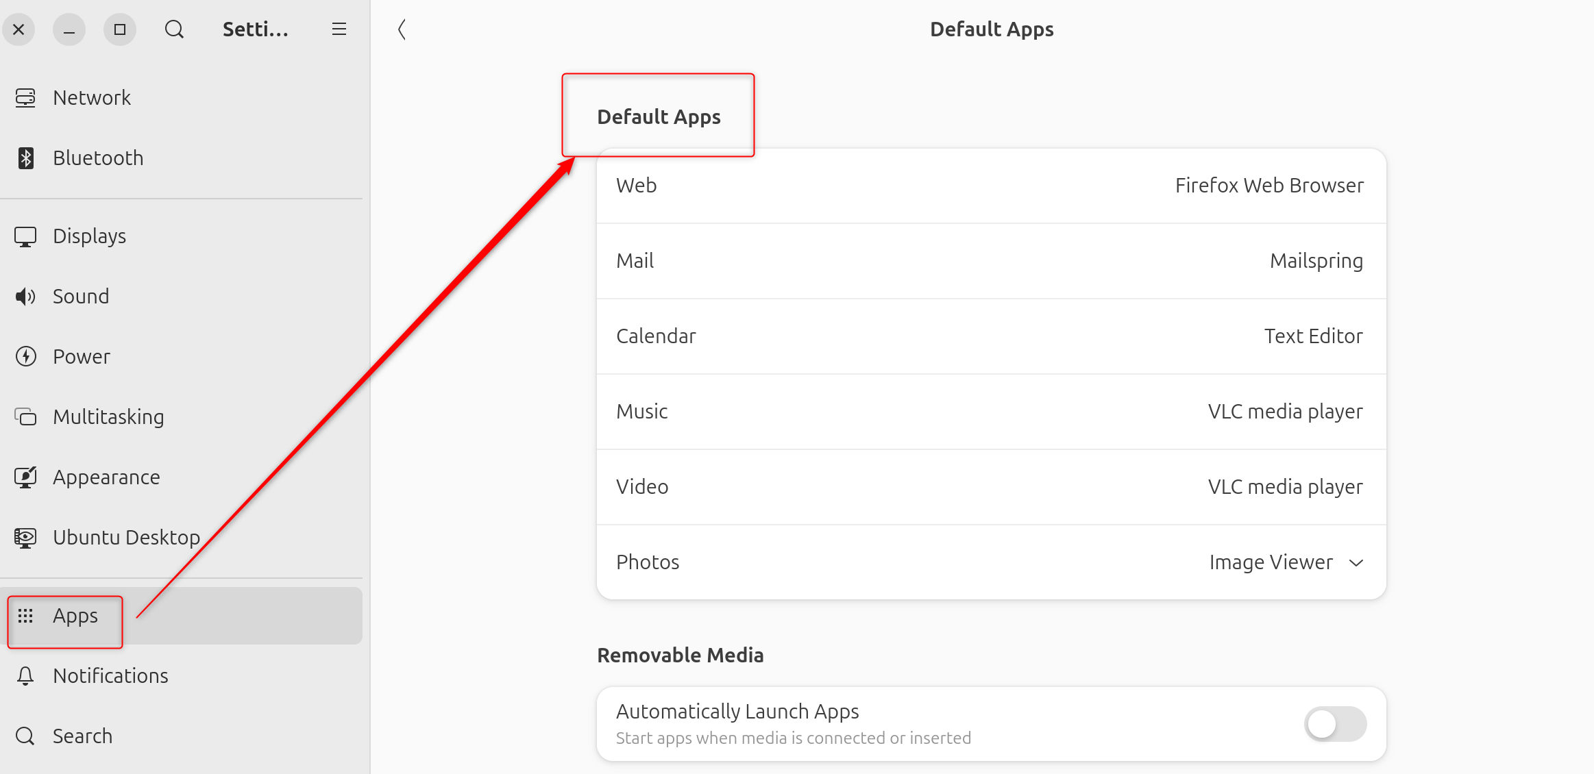The image size is (1594, 774).
Task: Click the Default Apps section header
Action: click(x=659, y=116)
